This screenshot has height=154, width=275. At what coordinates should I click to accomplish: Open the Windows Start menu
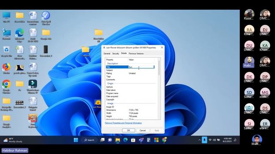pyautogui.click(x=76, y=140)
